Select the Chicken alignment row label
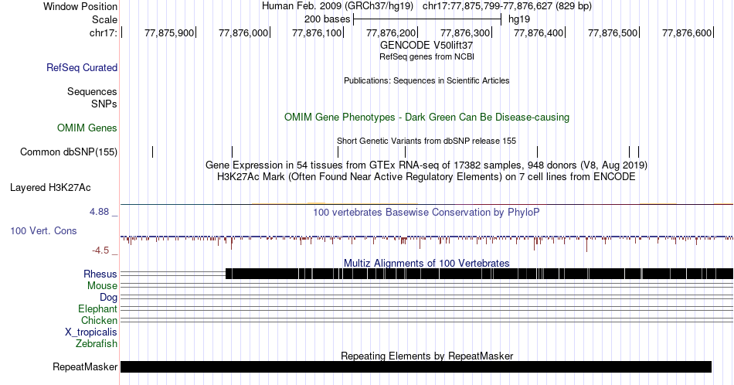 99,320
